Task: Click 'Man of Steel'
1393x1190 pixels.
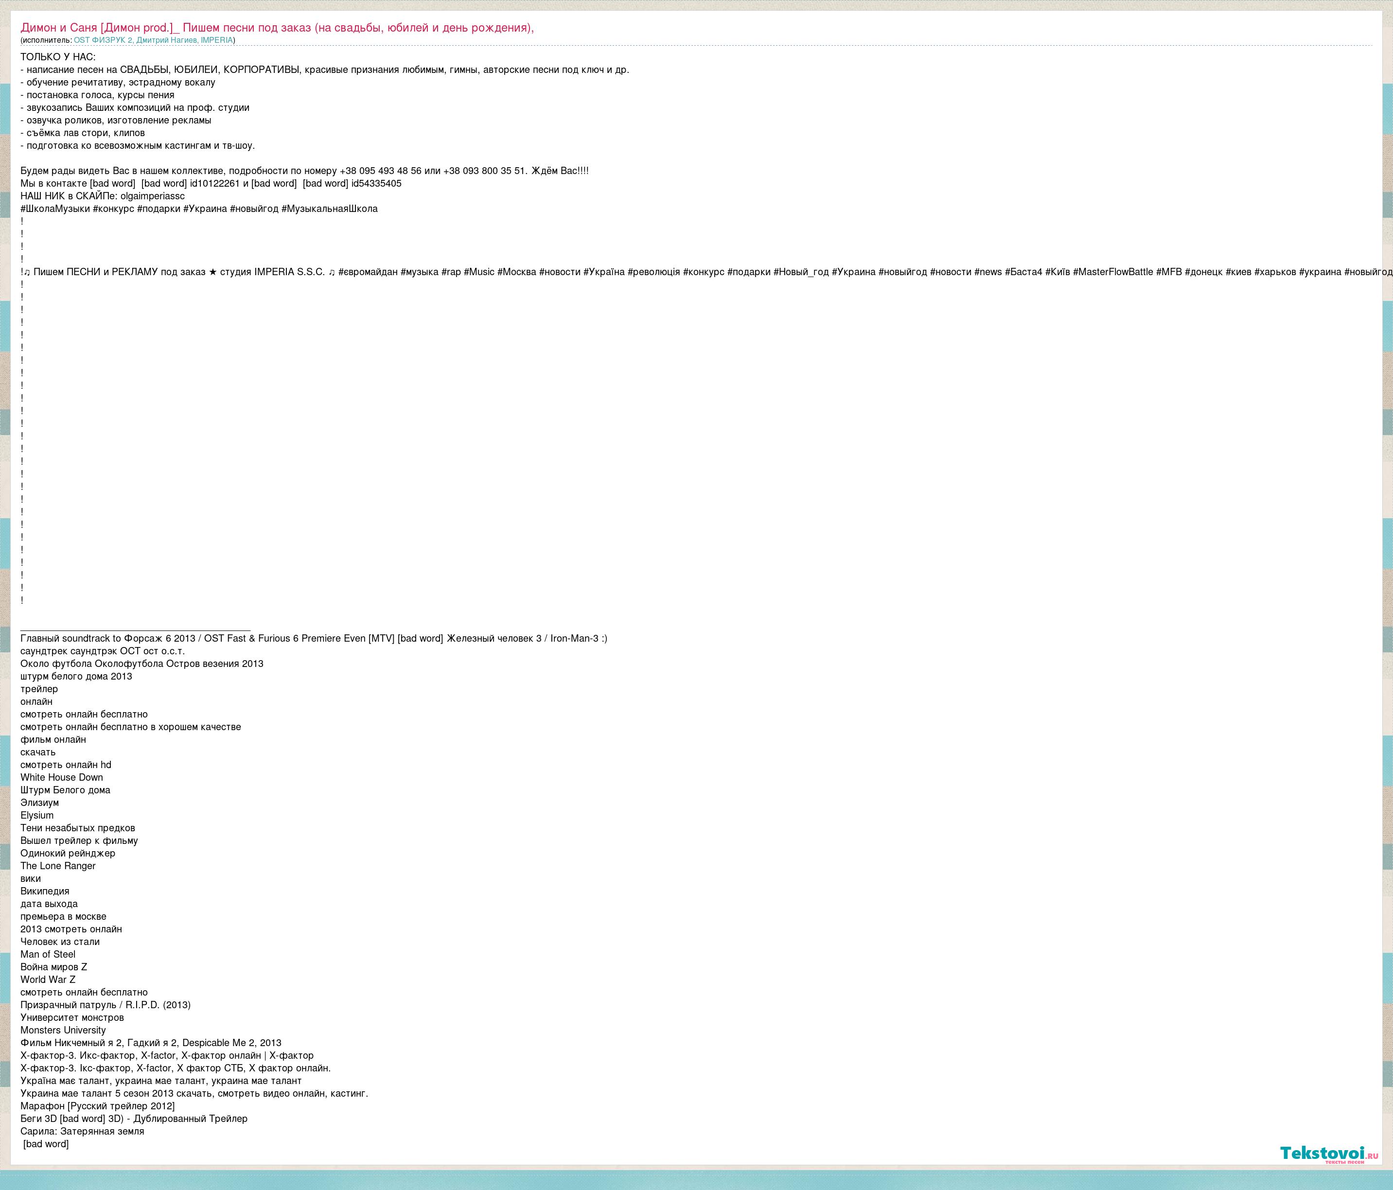Action: click(x=48, y=955)
